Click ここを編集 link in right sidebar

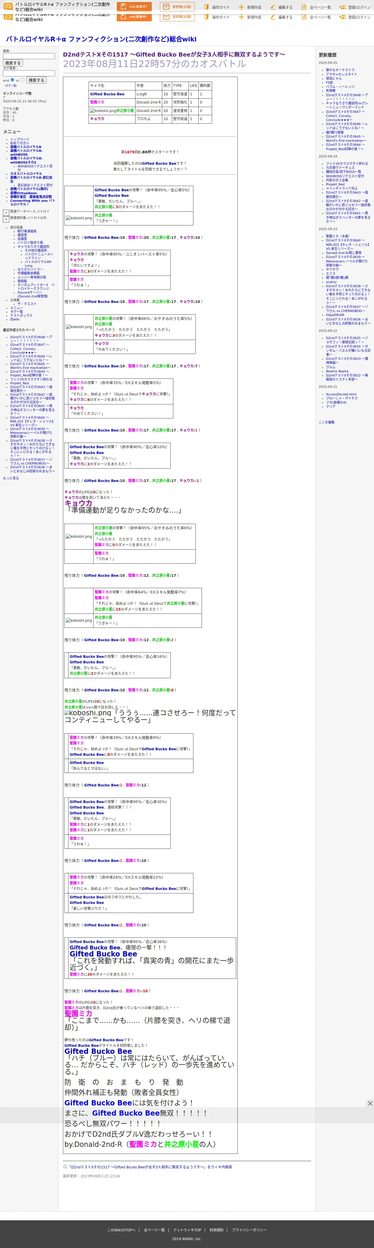pyautogui.click(x=327, y=422)
